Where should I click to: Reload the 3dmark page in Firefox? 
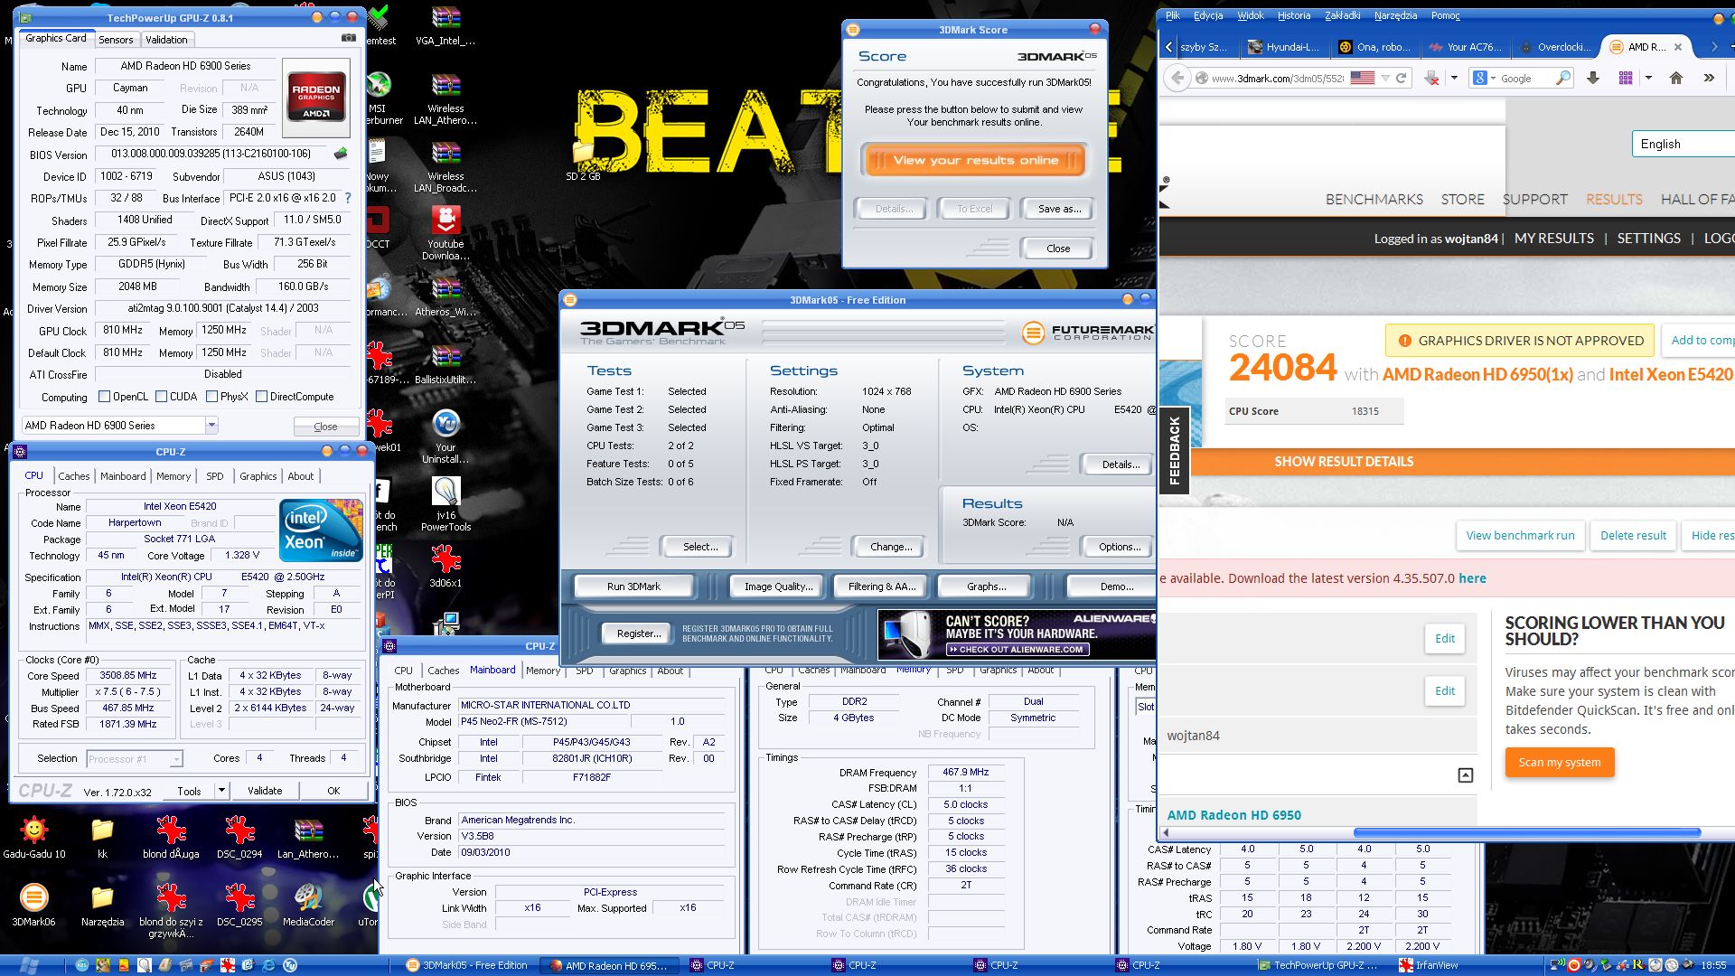(x=1401, y=78)
